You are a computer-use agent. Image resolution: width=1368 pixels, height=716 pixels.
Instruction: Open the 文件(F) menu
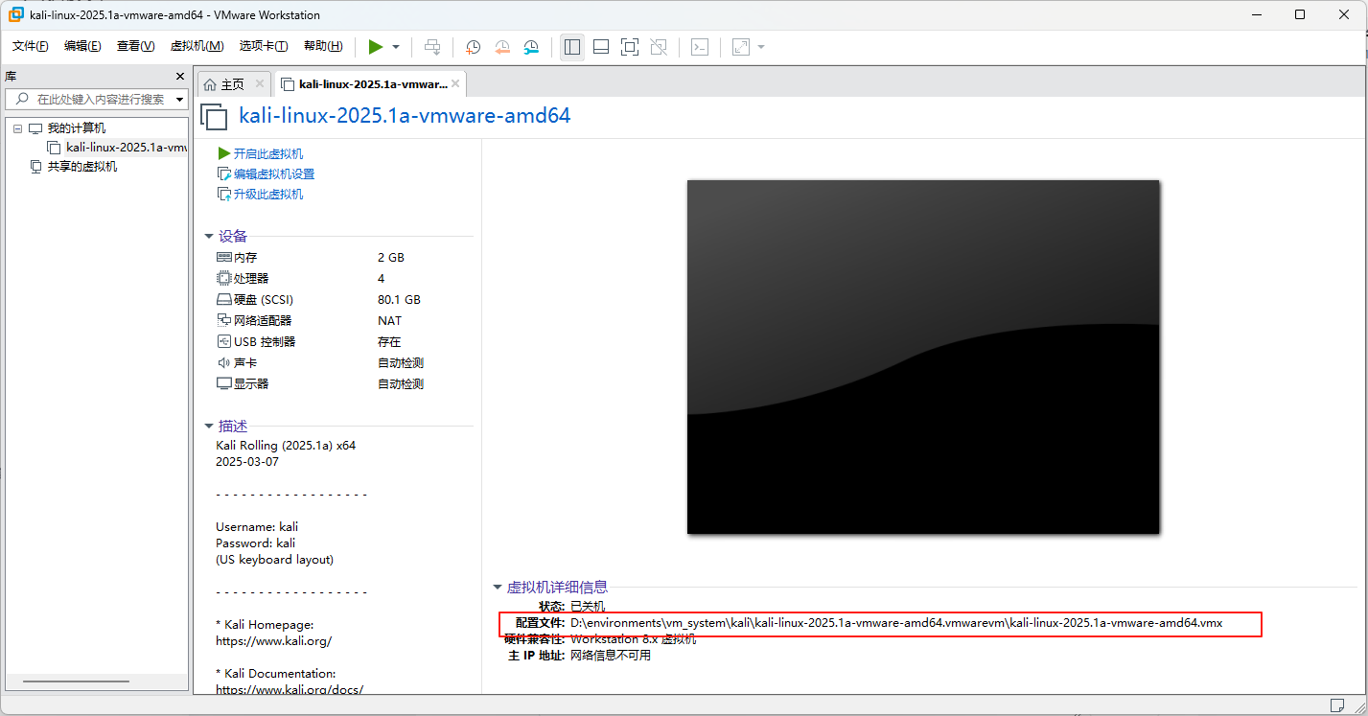click(x=31, y=46)
